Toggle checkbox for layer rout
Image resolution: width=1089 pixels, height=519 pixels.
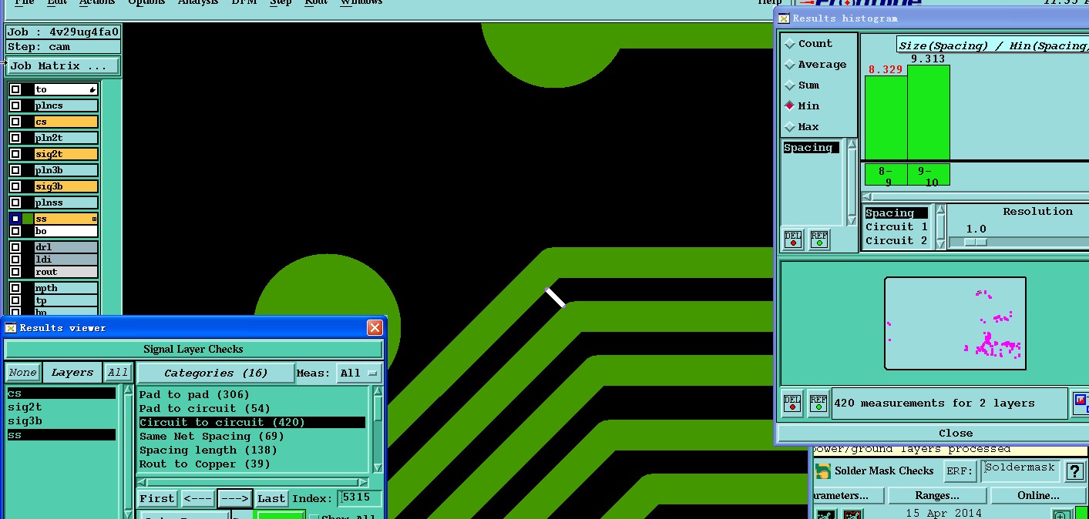coord(15,272)
